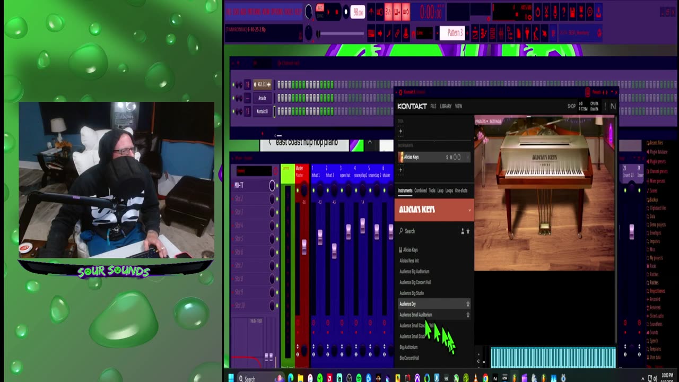Screen dimensions: 679x382
Task: Toggle green mute LED for Arcade channel
Action: (x=233, y=98)
